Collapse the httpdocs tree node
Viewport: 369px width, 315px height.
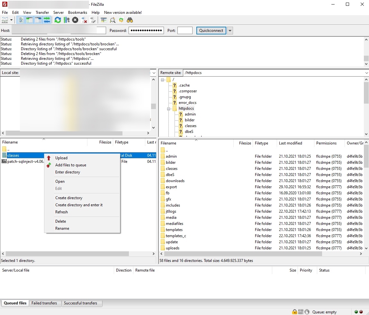pos(168,109)
